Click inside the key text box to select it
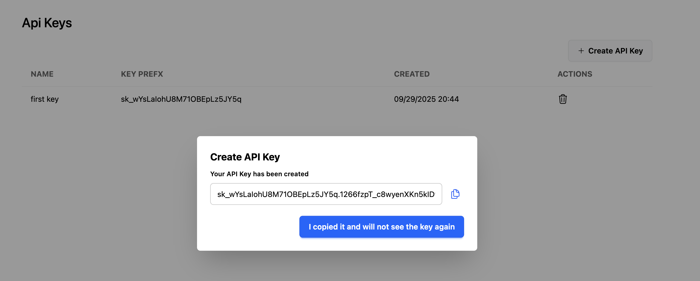Screen dimensions: 700x281 pos(326,194)
